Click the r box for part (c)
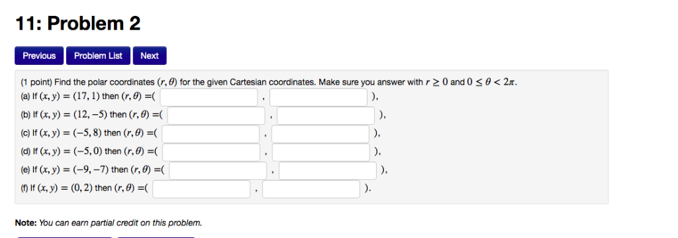 211,134
